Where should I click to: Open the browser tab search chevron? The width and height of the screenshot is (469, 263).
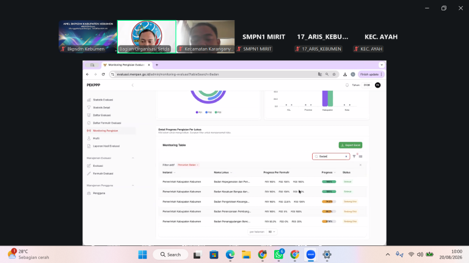tap(382, 65)
